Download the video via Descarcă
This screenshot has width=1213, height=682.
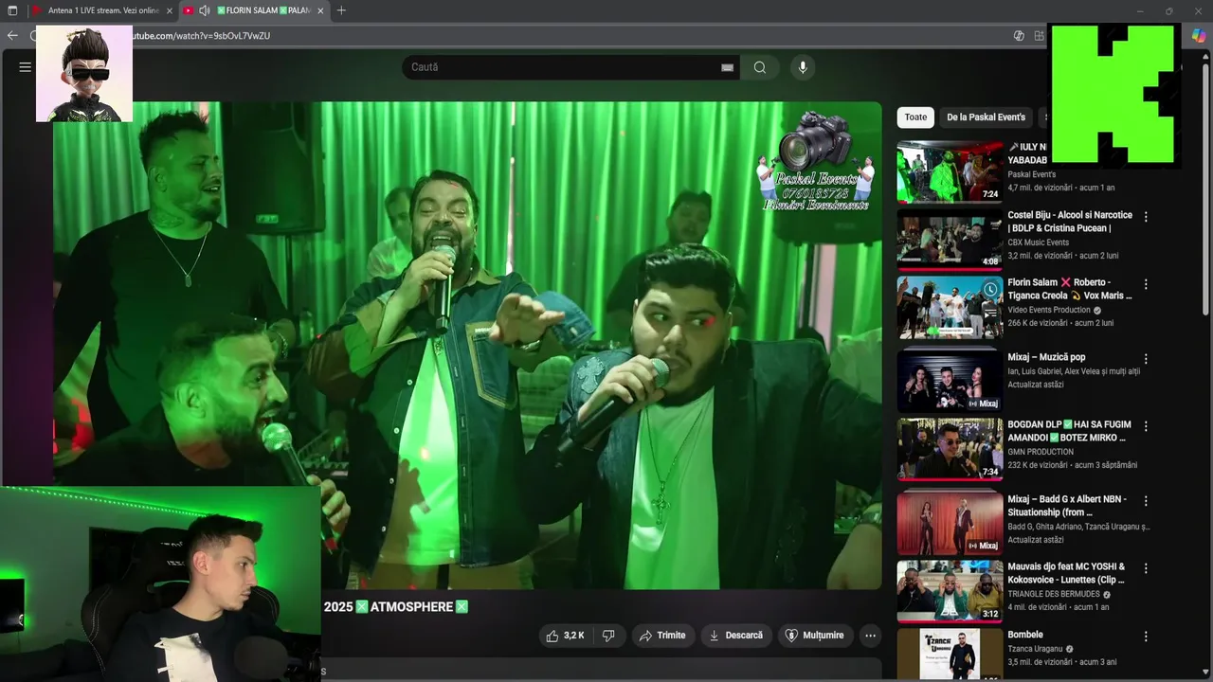coord(735,636)
